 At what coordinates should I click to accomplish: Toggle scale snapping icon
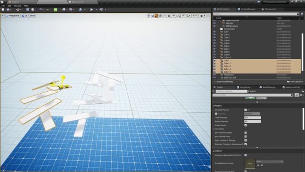point(189,16)
